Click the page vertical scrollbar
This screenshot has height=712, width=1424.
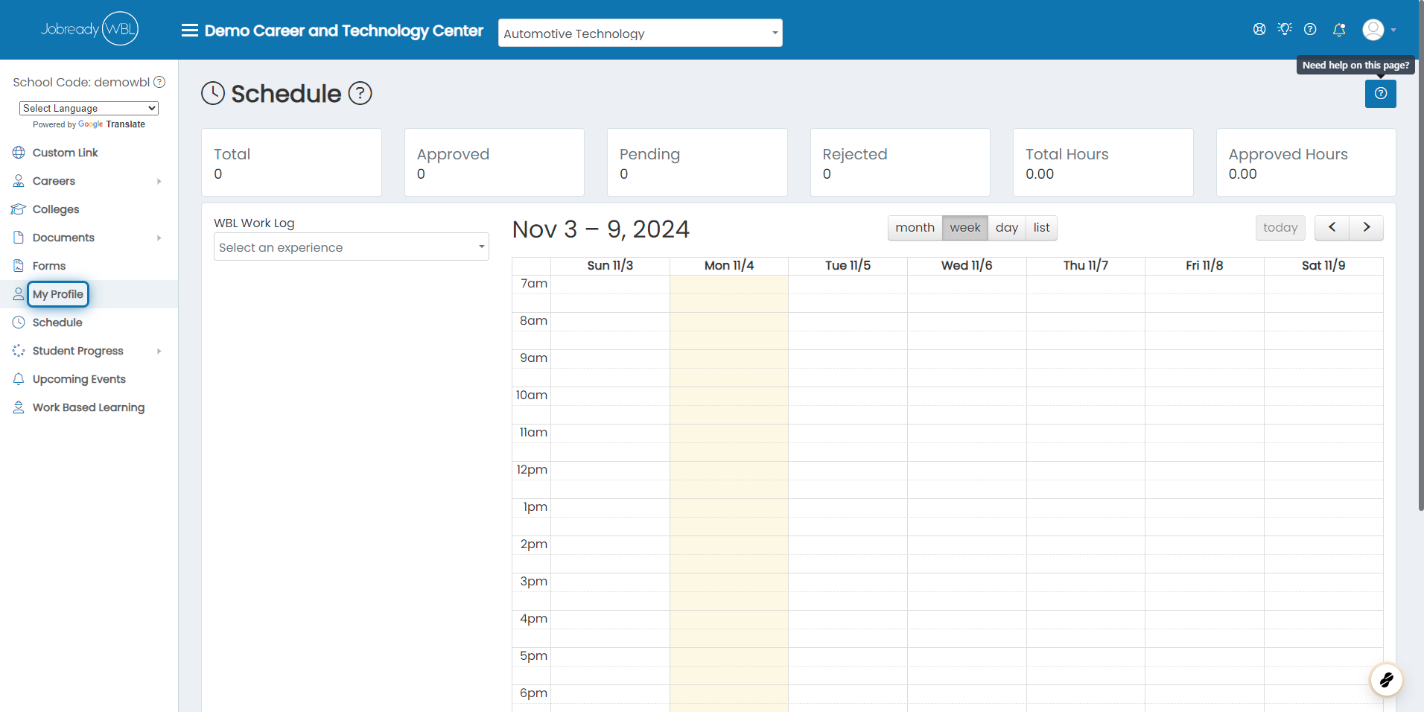point(1421,255)
